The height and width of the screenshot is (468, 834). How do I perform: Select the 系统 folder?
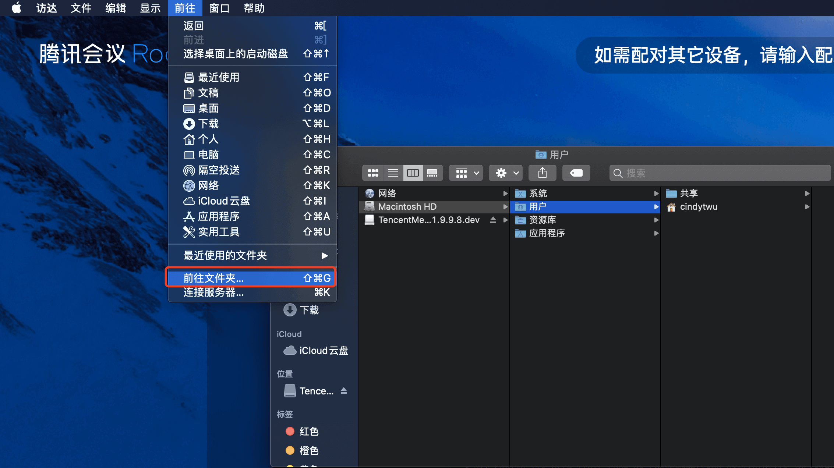point(585,193)
